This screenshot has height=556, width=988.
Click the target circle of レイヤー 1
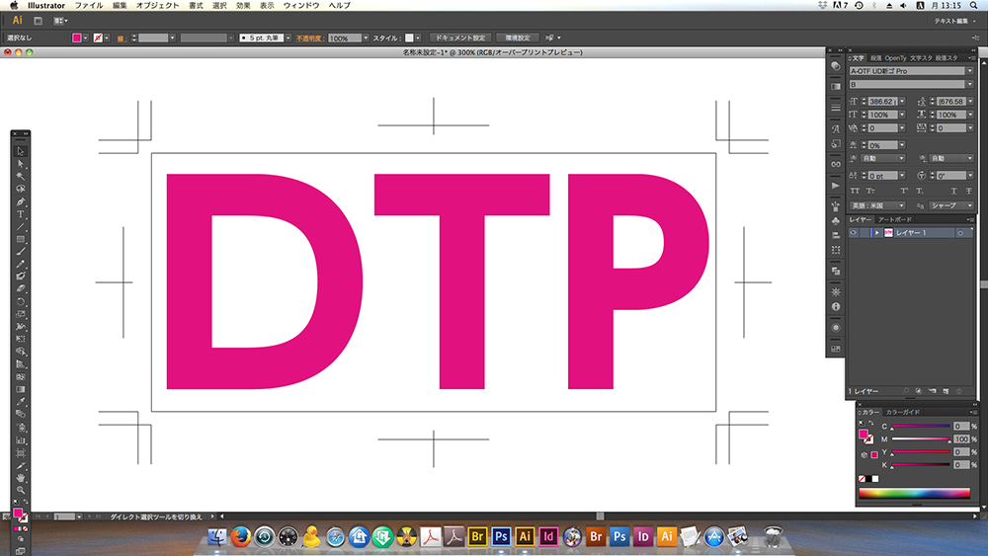coord(959,232)
